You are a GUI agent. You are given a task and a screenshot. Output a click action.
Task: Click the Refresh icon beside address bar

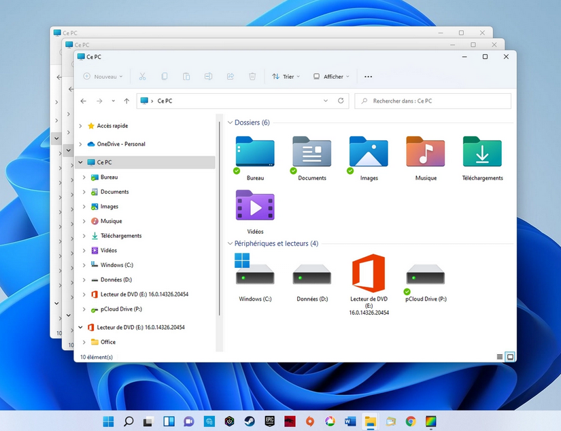tap(341, 101)
